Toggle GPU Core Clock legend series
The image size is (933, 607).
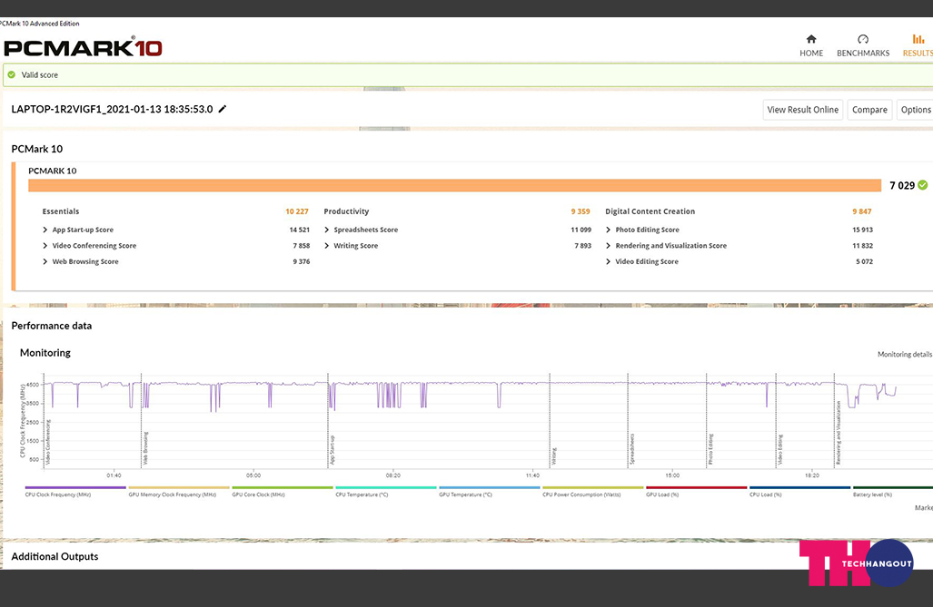(x=283, y=492)
